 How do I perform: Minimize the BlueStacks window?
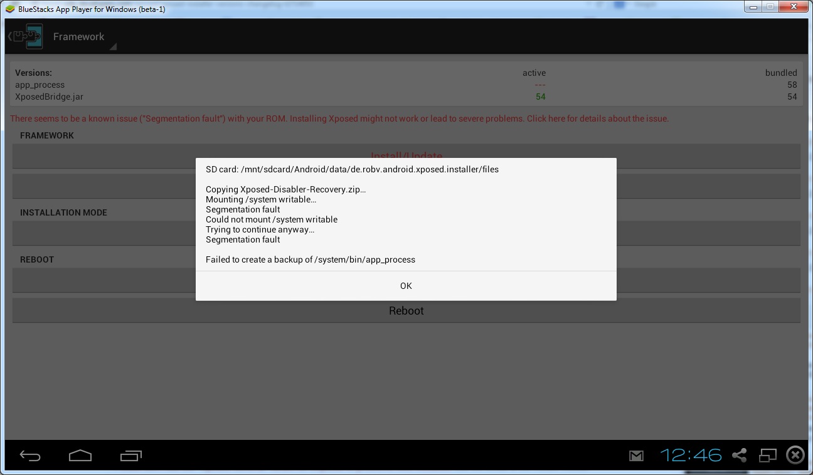click(753, 7)
